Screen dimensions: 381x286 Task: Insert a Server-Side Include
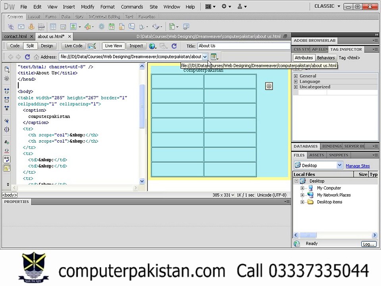point(121,27)
